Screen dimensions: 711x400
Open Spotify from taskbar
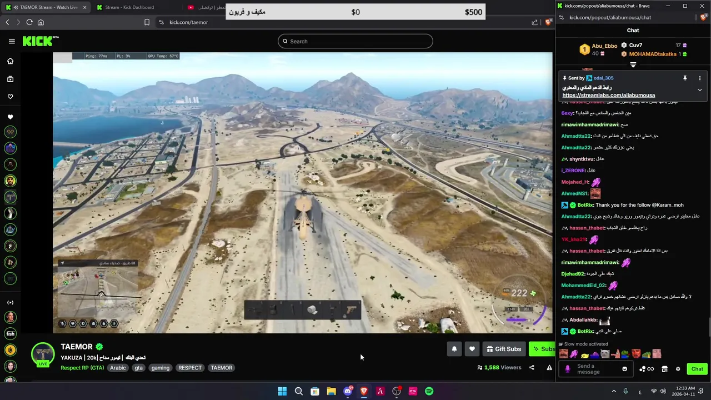point(429,391)
